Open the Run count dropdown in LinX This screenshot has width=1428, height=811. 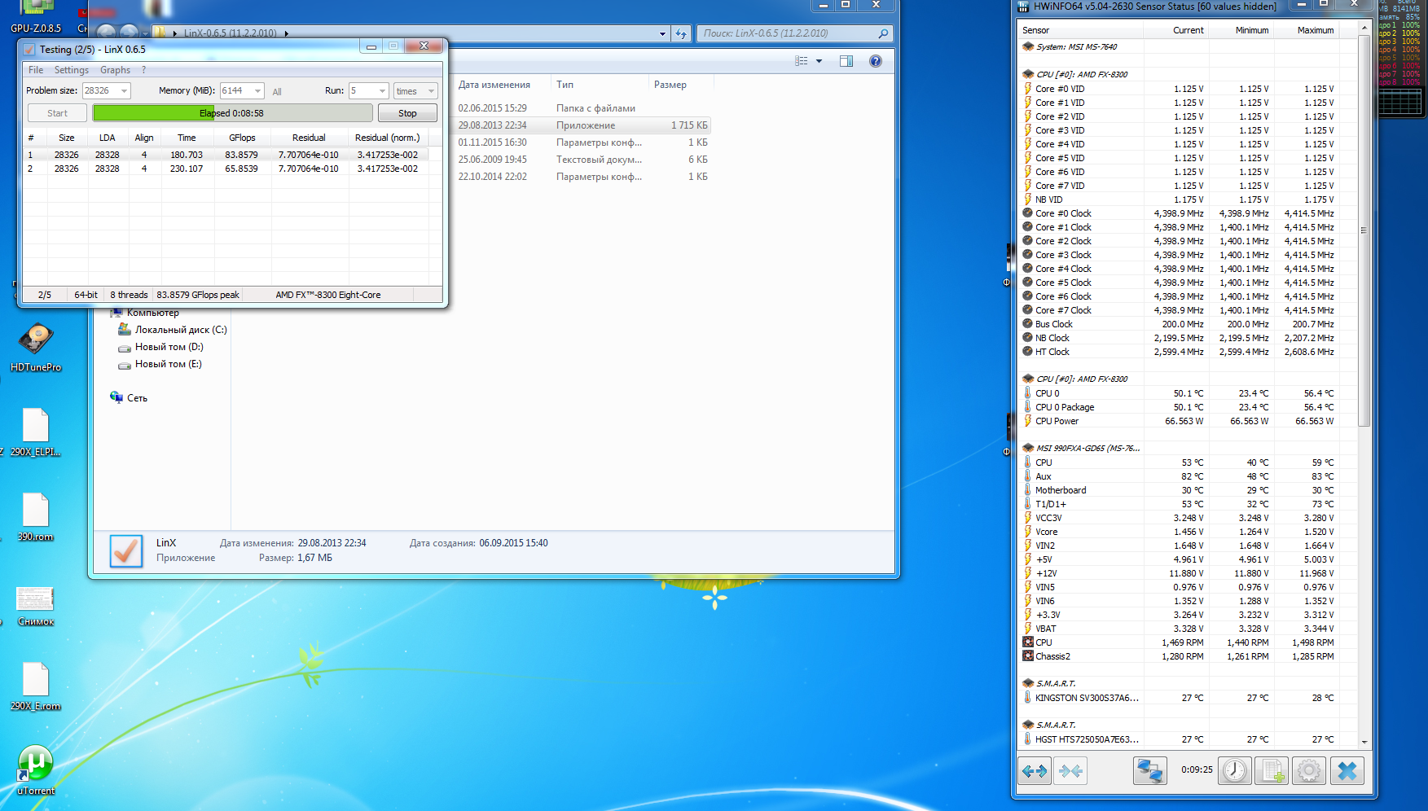(x=382, y=91)
